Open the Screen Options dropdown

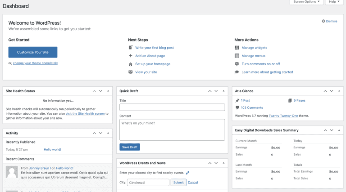(x=306, y=2)
